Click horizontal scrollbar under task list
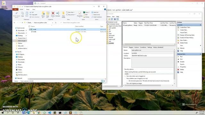 tap(137, 44)
